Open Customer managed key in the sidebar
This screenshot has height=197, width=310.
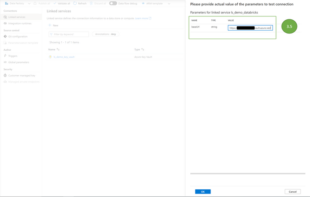21,75
